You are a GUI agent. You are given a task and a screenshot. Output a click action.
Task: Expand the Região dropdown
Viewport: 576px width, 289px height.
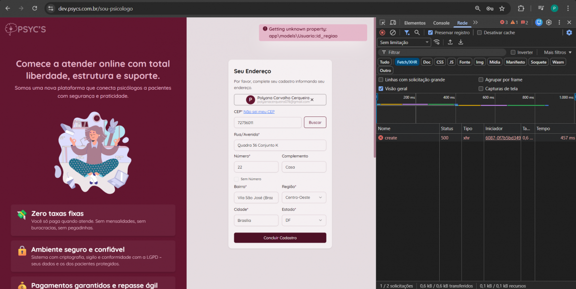point(304,197)
